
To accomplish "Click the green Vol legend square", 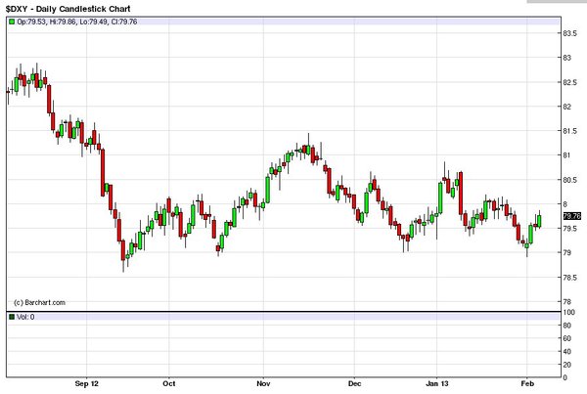I will tap(11, 317).
